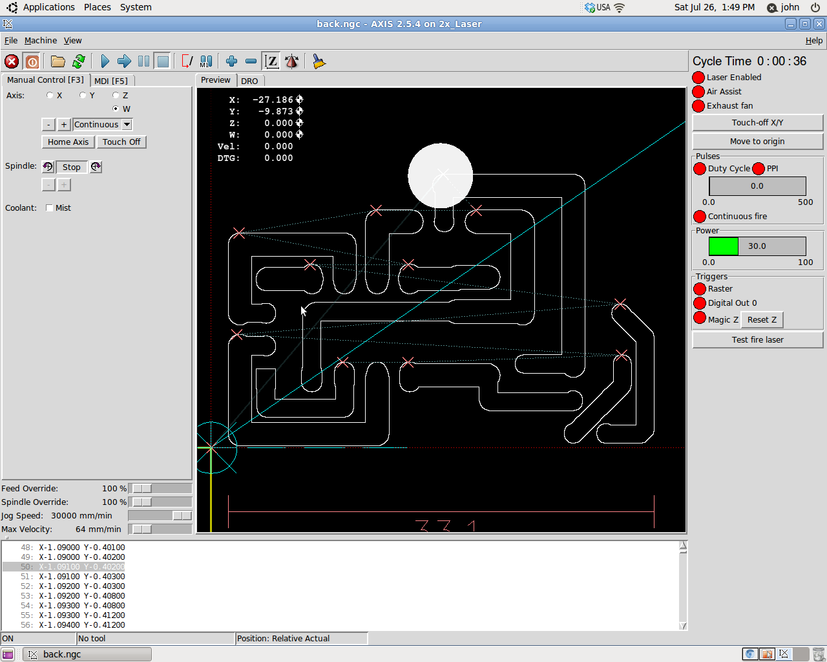827x662 pixels.
Task: Toggle machine power on
Action: click(x=32, y=61)
